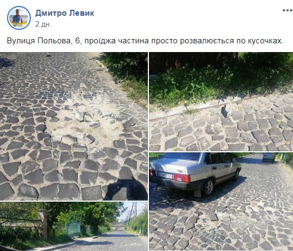Click the wooden fence behind the bushes
The height and width of the screenshot is (251, 293).
pyautogui.click(x=193, y=61)
